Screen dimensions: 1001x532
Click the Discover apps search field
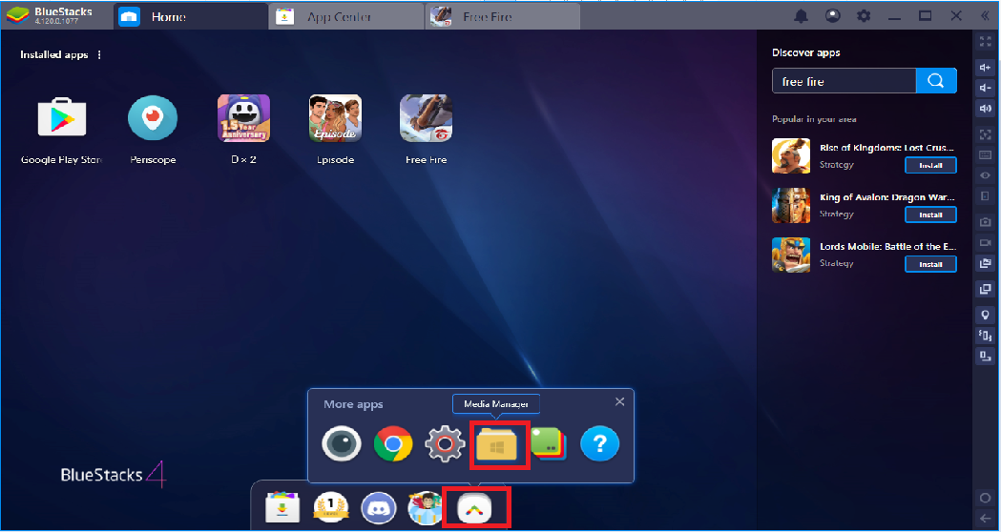(x=844, y=82)
